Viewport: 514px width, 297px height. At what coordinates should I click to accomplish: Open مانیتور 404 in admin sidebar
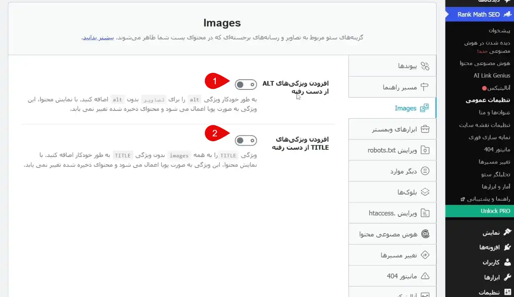(497, 149)
